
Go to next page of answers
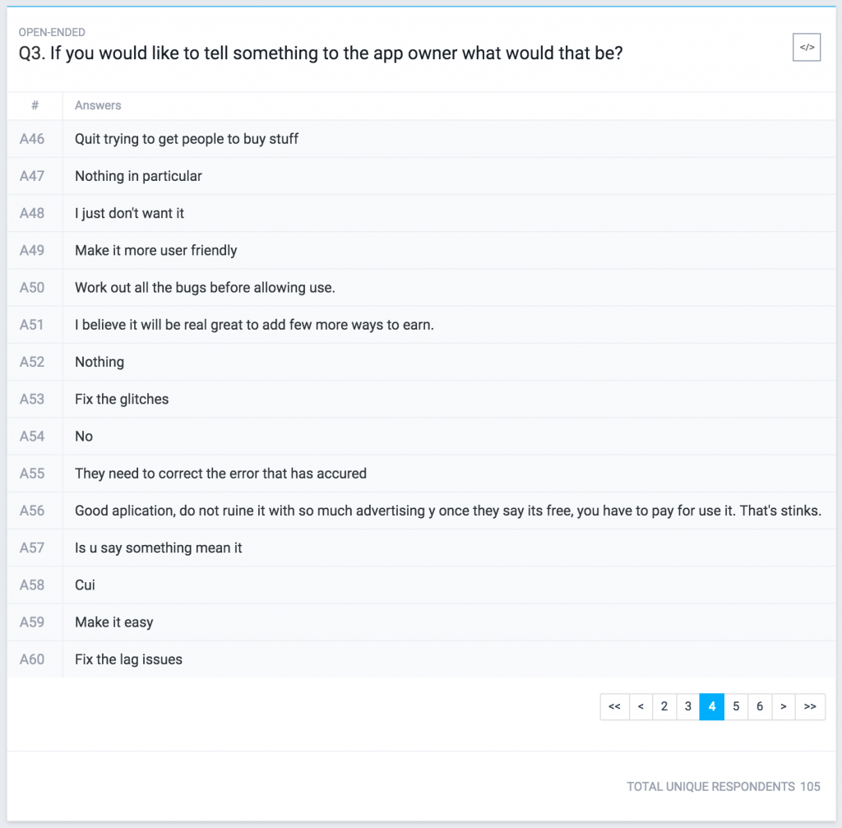tap(784, 706)
